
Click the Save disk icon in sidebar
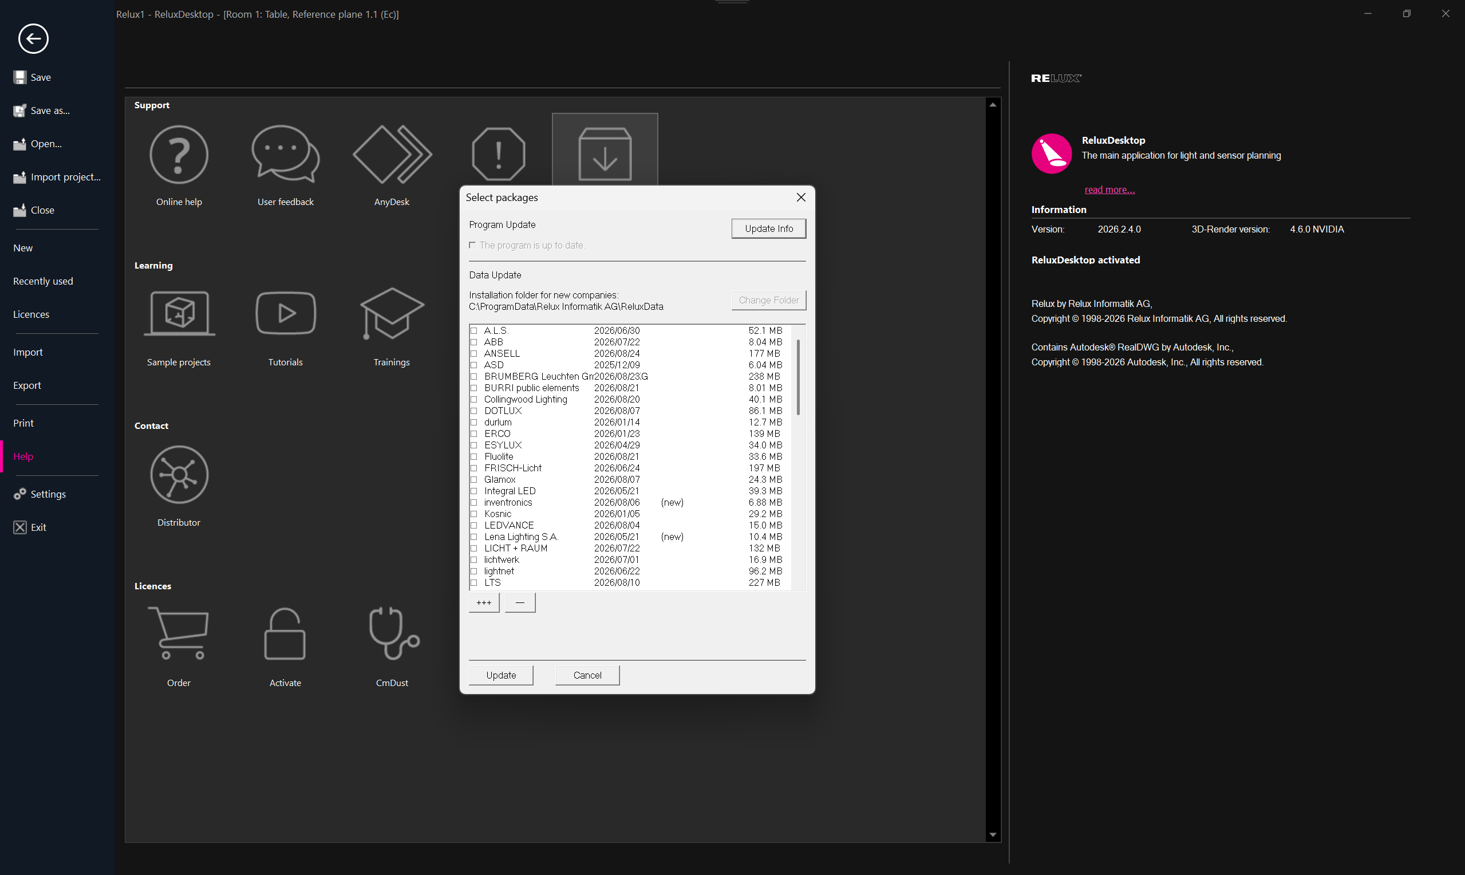tap(20, 77)
